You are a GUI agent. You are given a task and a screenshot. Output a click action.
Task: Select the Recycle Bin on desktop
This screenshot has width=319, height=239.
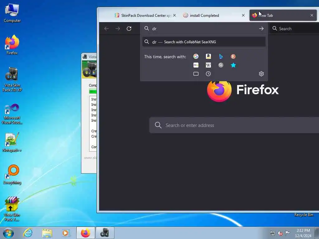click(303, 215)
